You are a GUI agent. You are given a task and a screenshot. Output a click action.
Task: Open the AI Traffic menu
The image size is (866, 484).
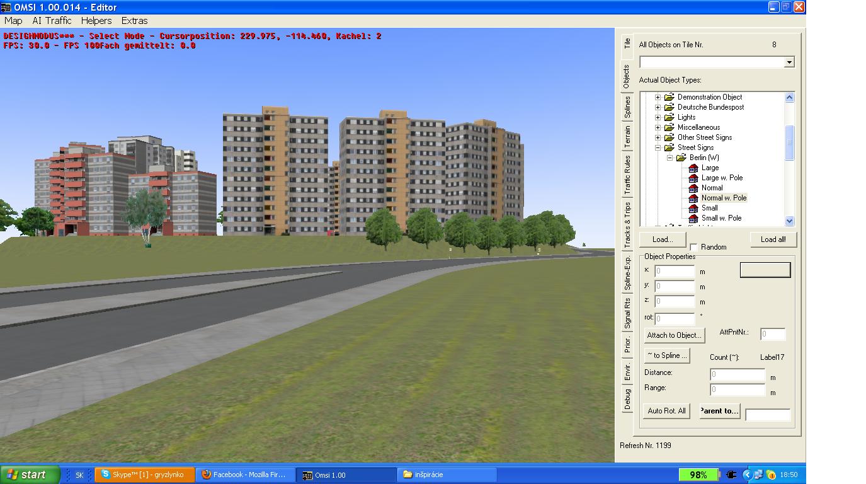52,21
